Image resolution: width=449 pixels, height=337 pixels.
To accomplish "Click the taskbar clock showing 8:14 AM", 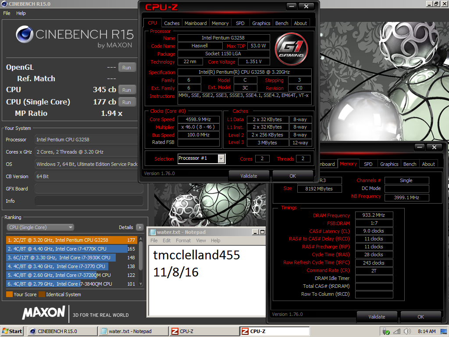I will [427, 331].
